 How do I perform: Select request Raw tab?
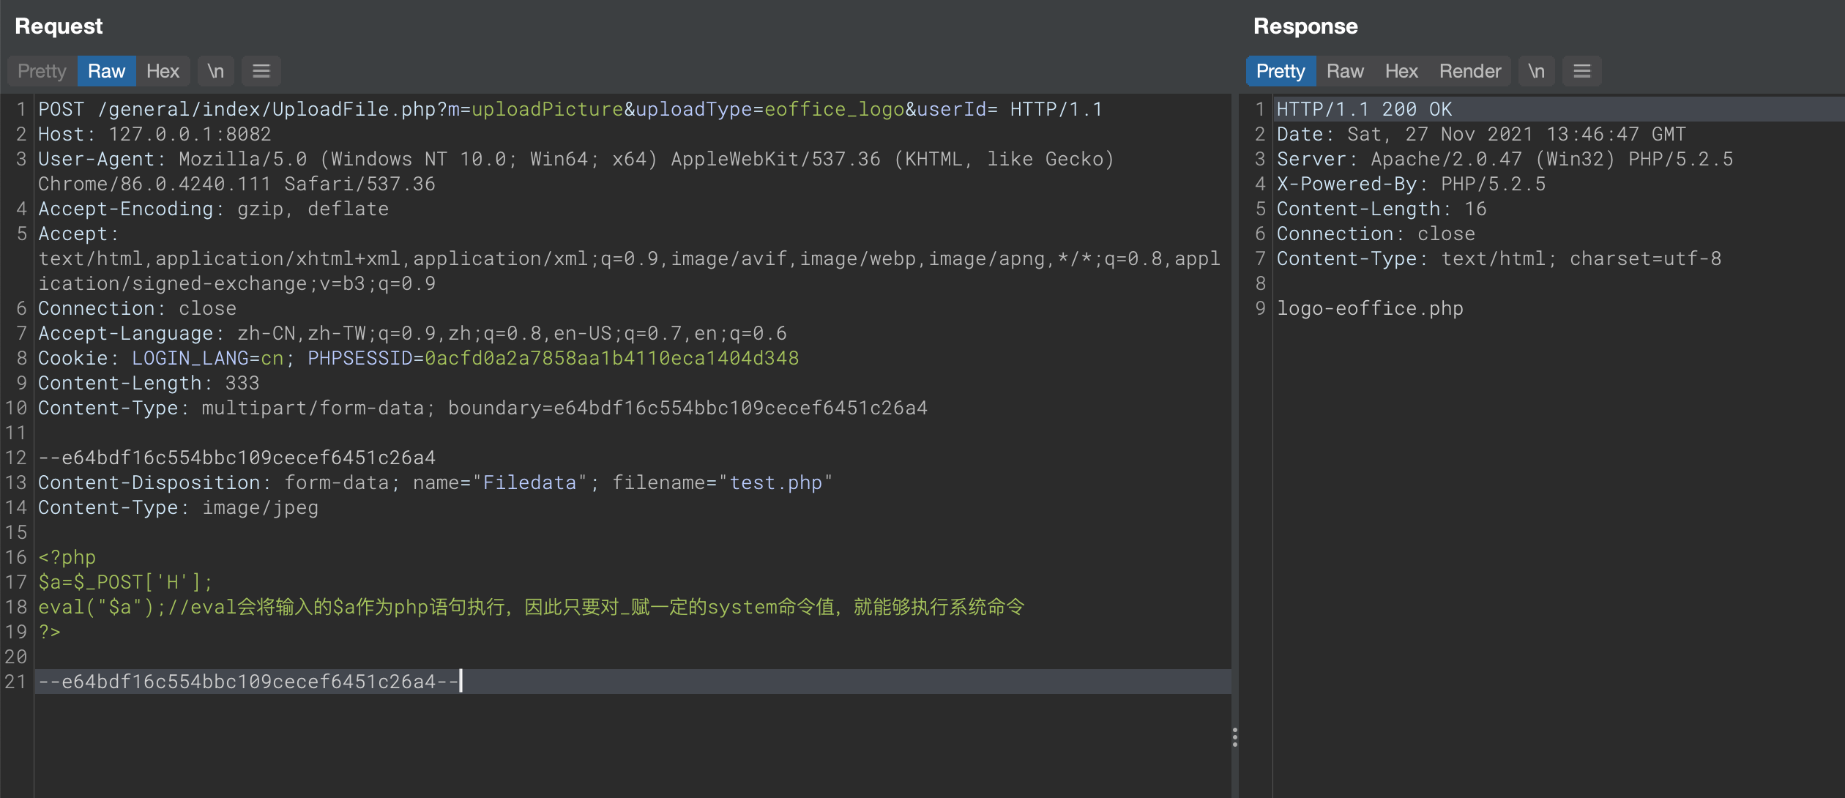(x=106, y=71)
